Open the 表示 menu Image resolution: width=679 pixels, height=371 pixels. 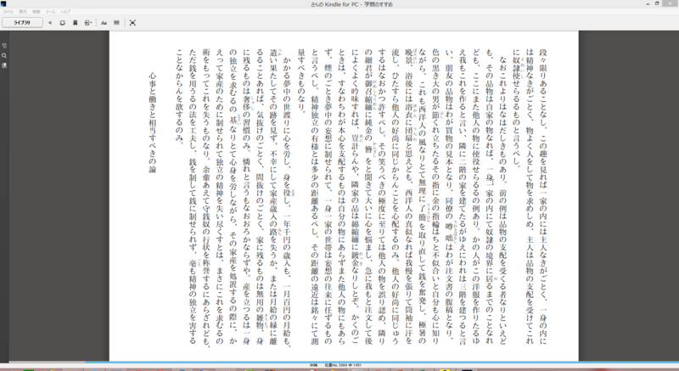pos(23,12)
